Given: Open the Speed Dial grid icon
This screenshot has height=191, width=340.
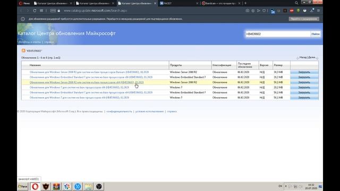Looking at the screenshot, I should pos(41,11).
